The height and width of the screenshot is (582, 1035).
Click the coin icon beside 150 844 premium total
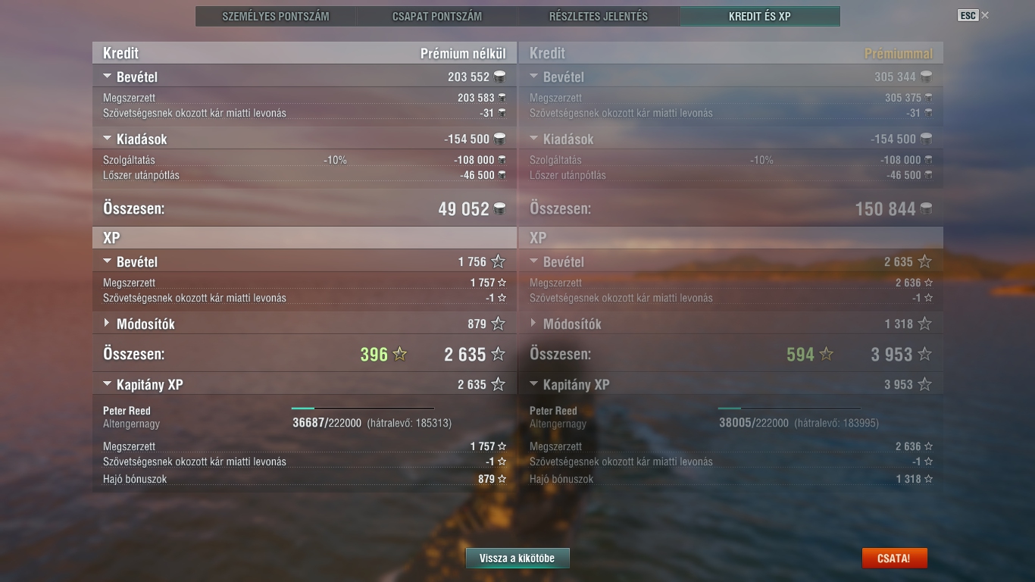point(927,208)
